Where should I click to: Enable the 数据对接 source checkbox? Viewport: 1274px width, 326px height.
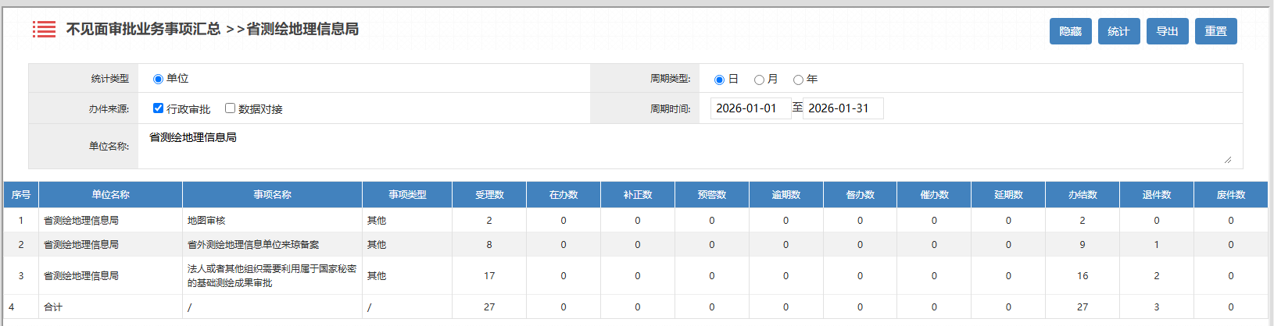point(230,108)
